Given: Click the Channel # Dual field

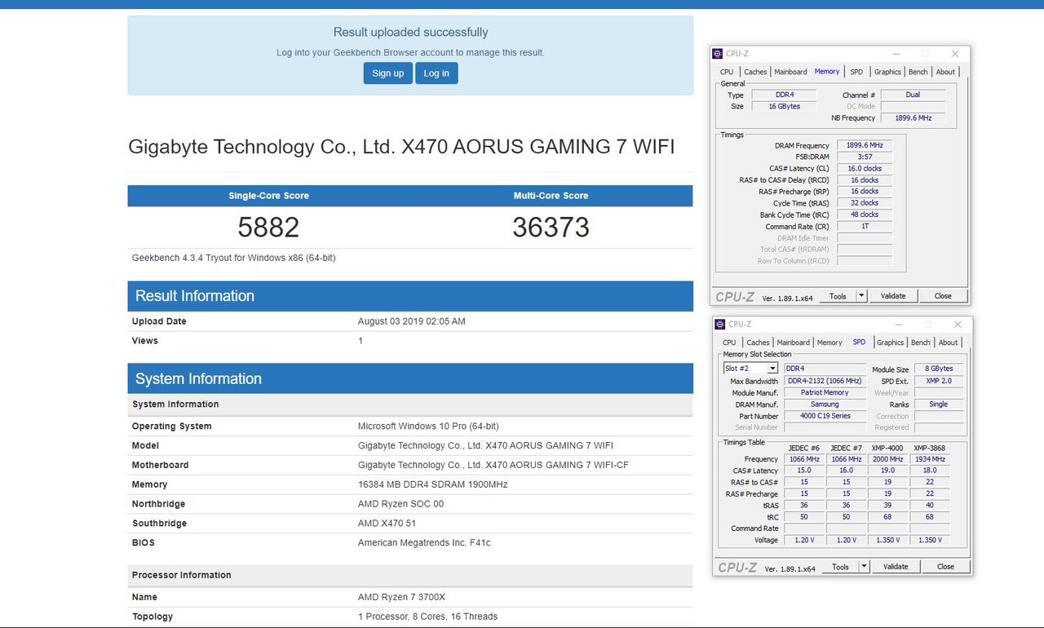Looking at the screenshot, I should click(913, 95).
